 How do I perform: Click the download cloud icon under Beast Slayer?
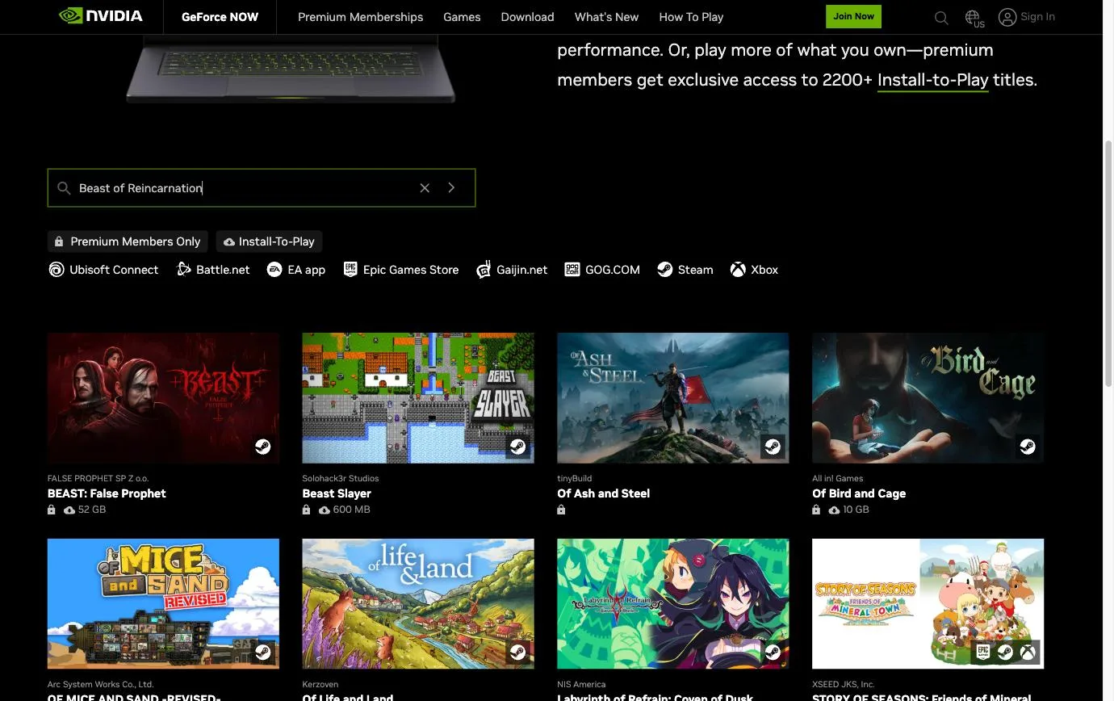(x=324, y=510)
